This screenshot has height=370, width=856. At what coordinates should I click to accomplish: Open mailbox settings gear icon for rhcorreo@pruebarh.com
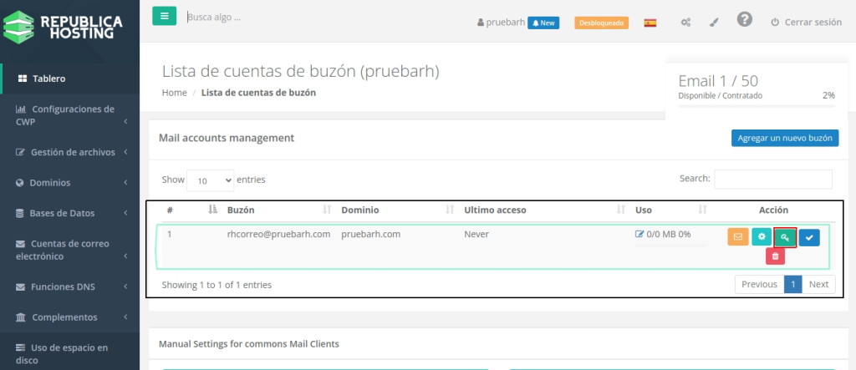761,237
